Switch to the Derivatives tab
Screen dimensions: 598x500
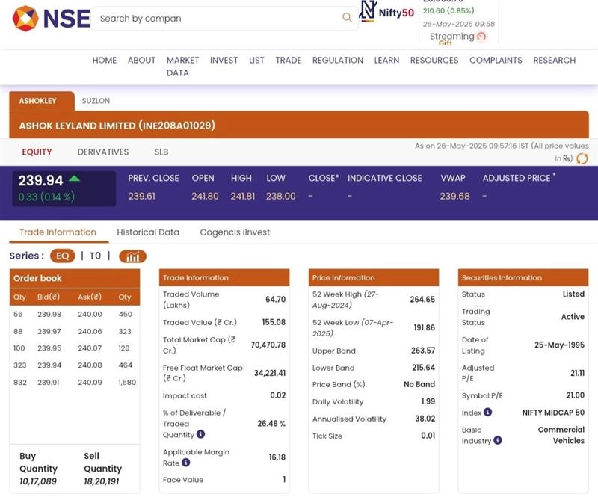click(103, 152)
